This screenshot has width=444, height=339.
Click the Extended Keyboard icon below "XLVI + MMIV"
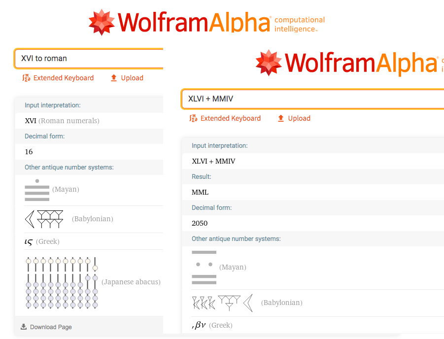click(x=194, y=118)
